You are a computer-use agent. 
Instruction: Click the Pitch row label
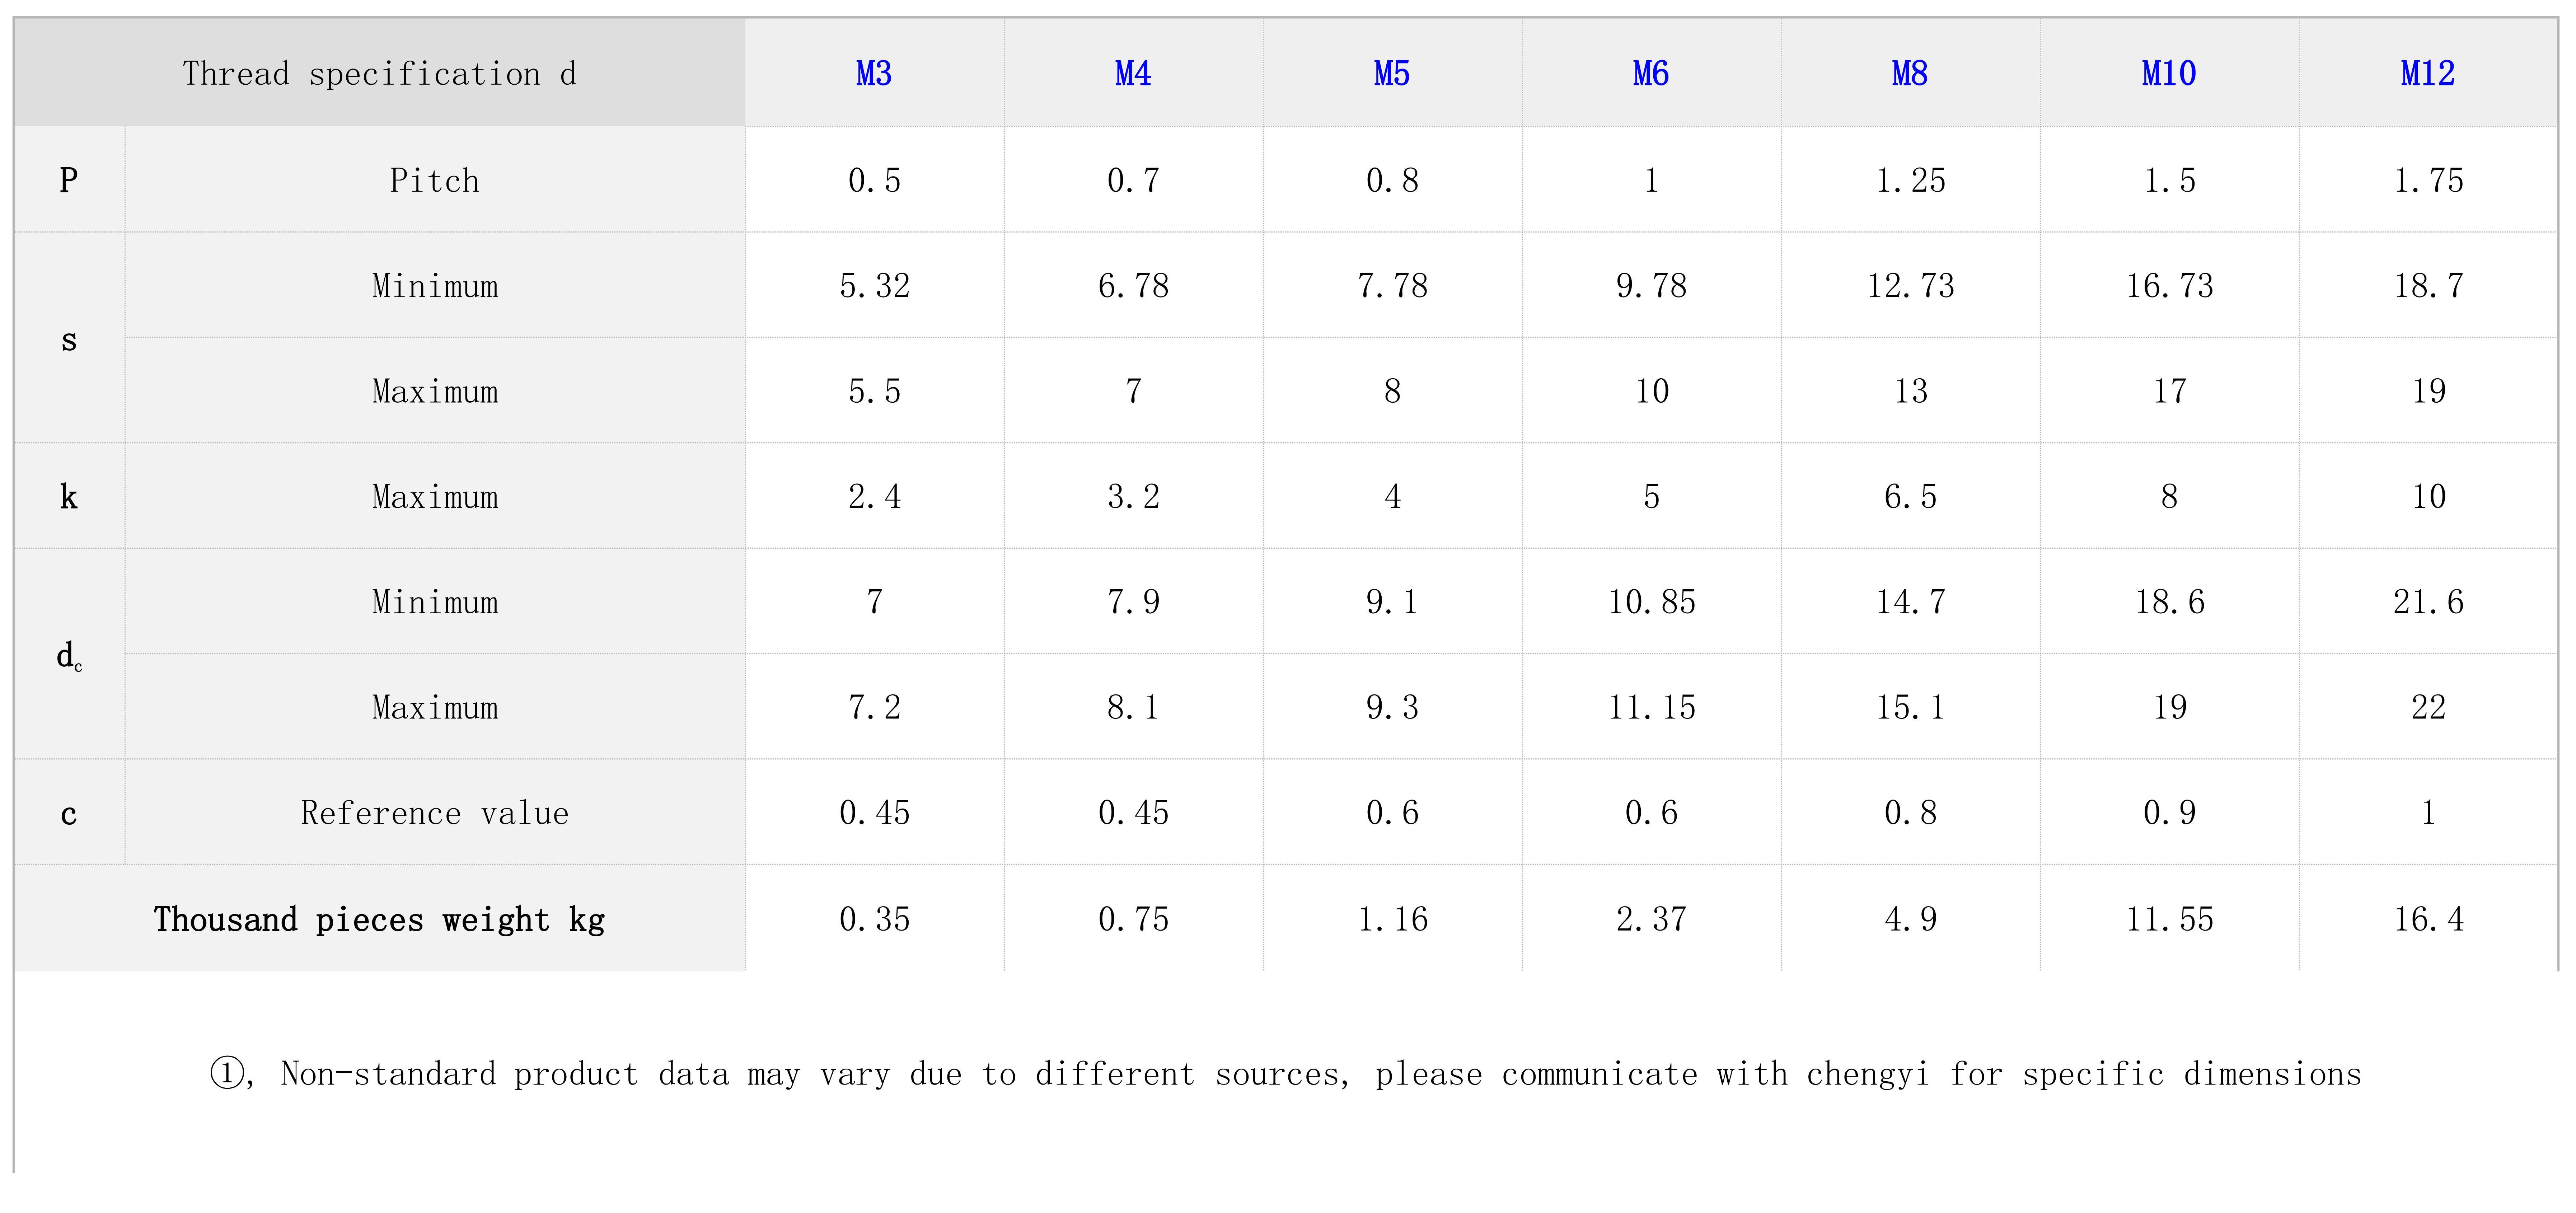(435, 180)
